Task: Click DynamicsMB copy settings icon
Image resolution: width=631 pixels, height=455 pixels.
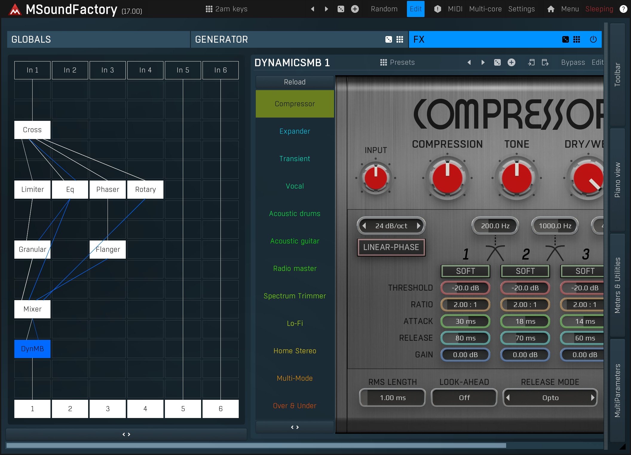Action: tap(531, 62)
